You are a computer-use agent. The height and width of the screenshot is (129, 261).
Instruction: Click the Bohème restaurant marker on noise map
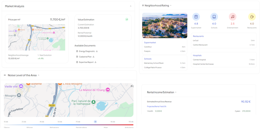[28, 84]
